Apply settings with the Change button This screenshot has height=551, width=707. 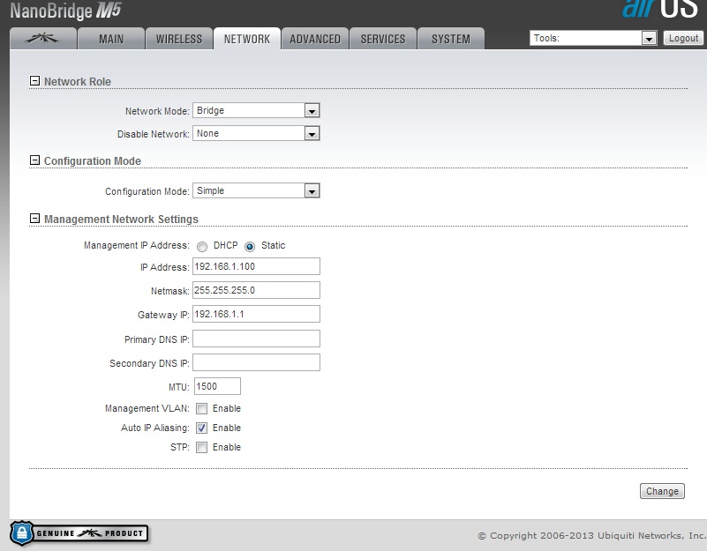coord(662,491)
